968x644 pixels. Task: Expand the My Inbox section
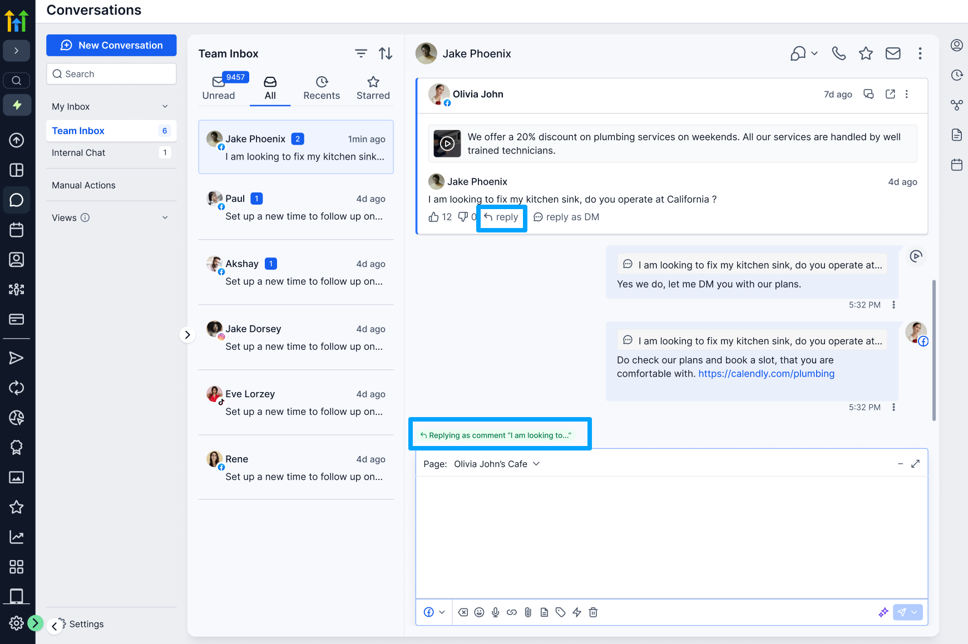[165, 107]
